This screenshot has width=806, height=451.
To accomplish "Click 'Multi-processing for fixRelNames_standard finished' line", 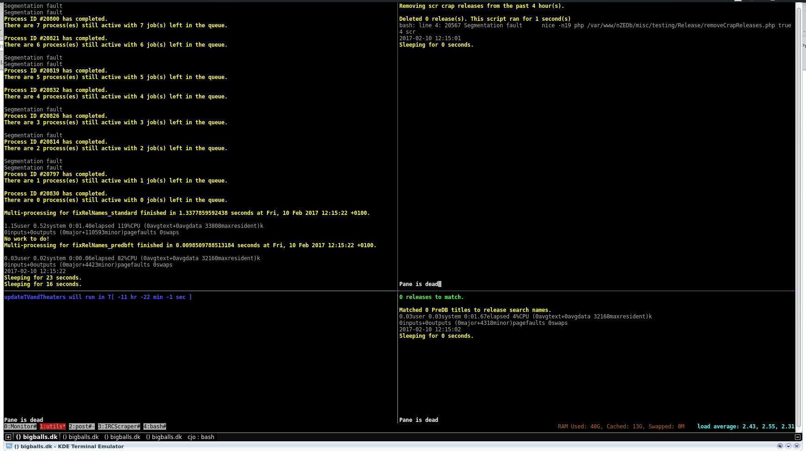I will coord(187,213).
